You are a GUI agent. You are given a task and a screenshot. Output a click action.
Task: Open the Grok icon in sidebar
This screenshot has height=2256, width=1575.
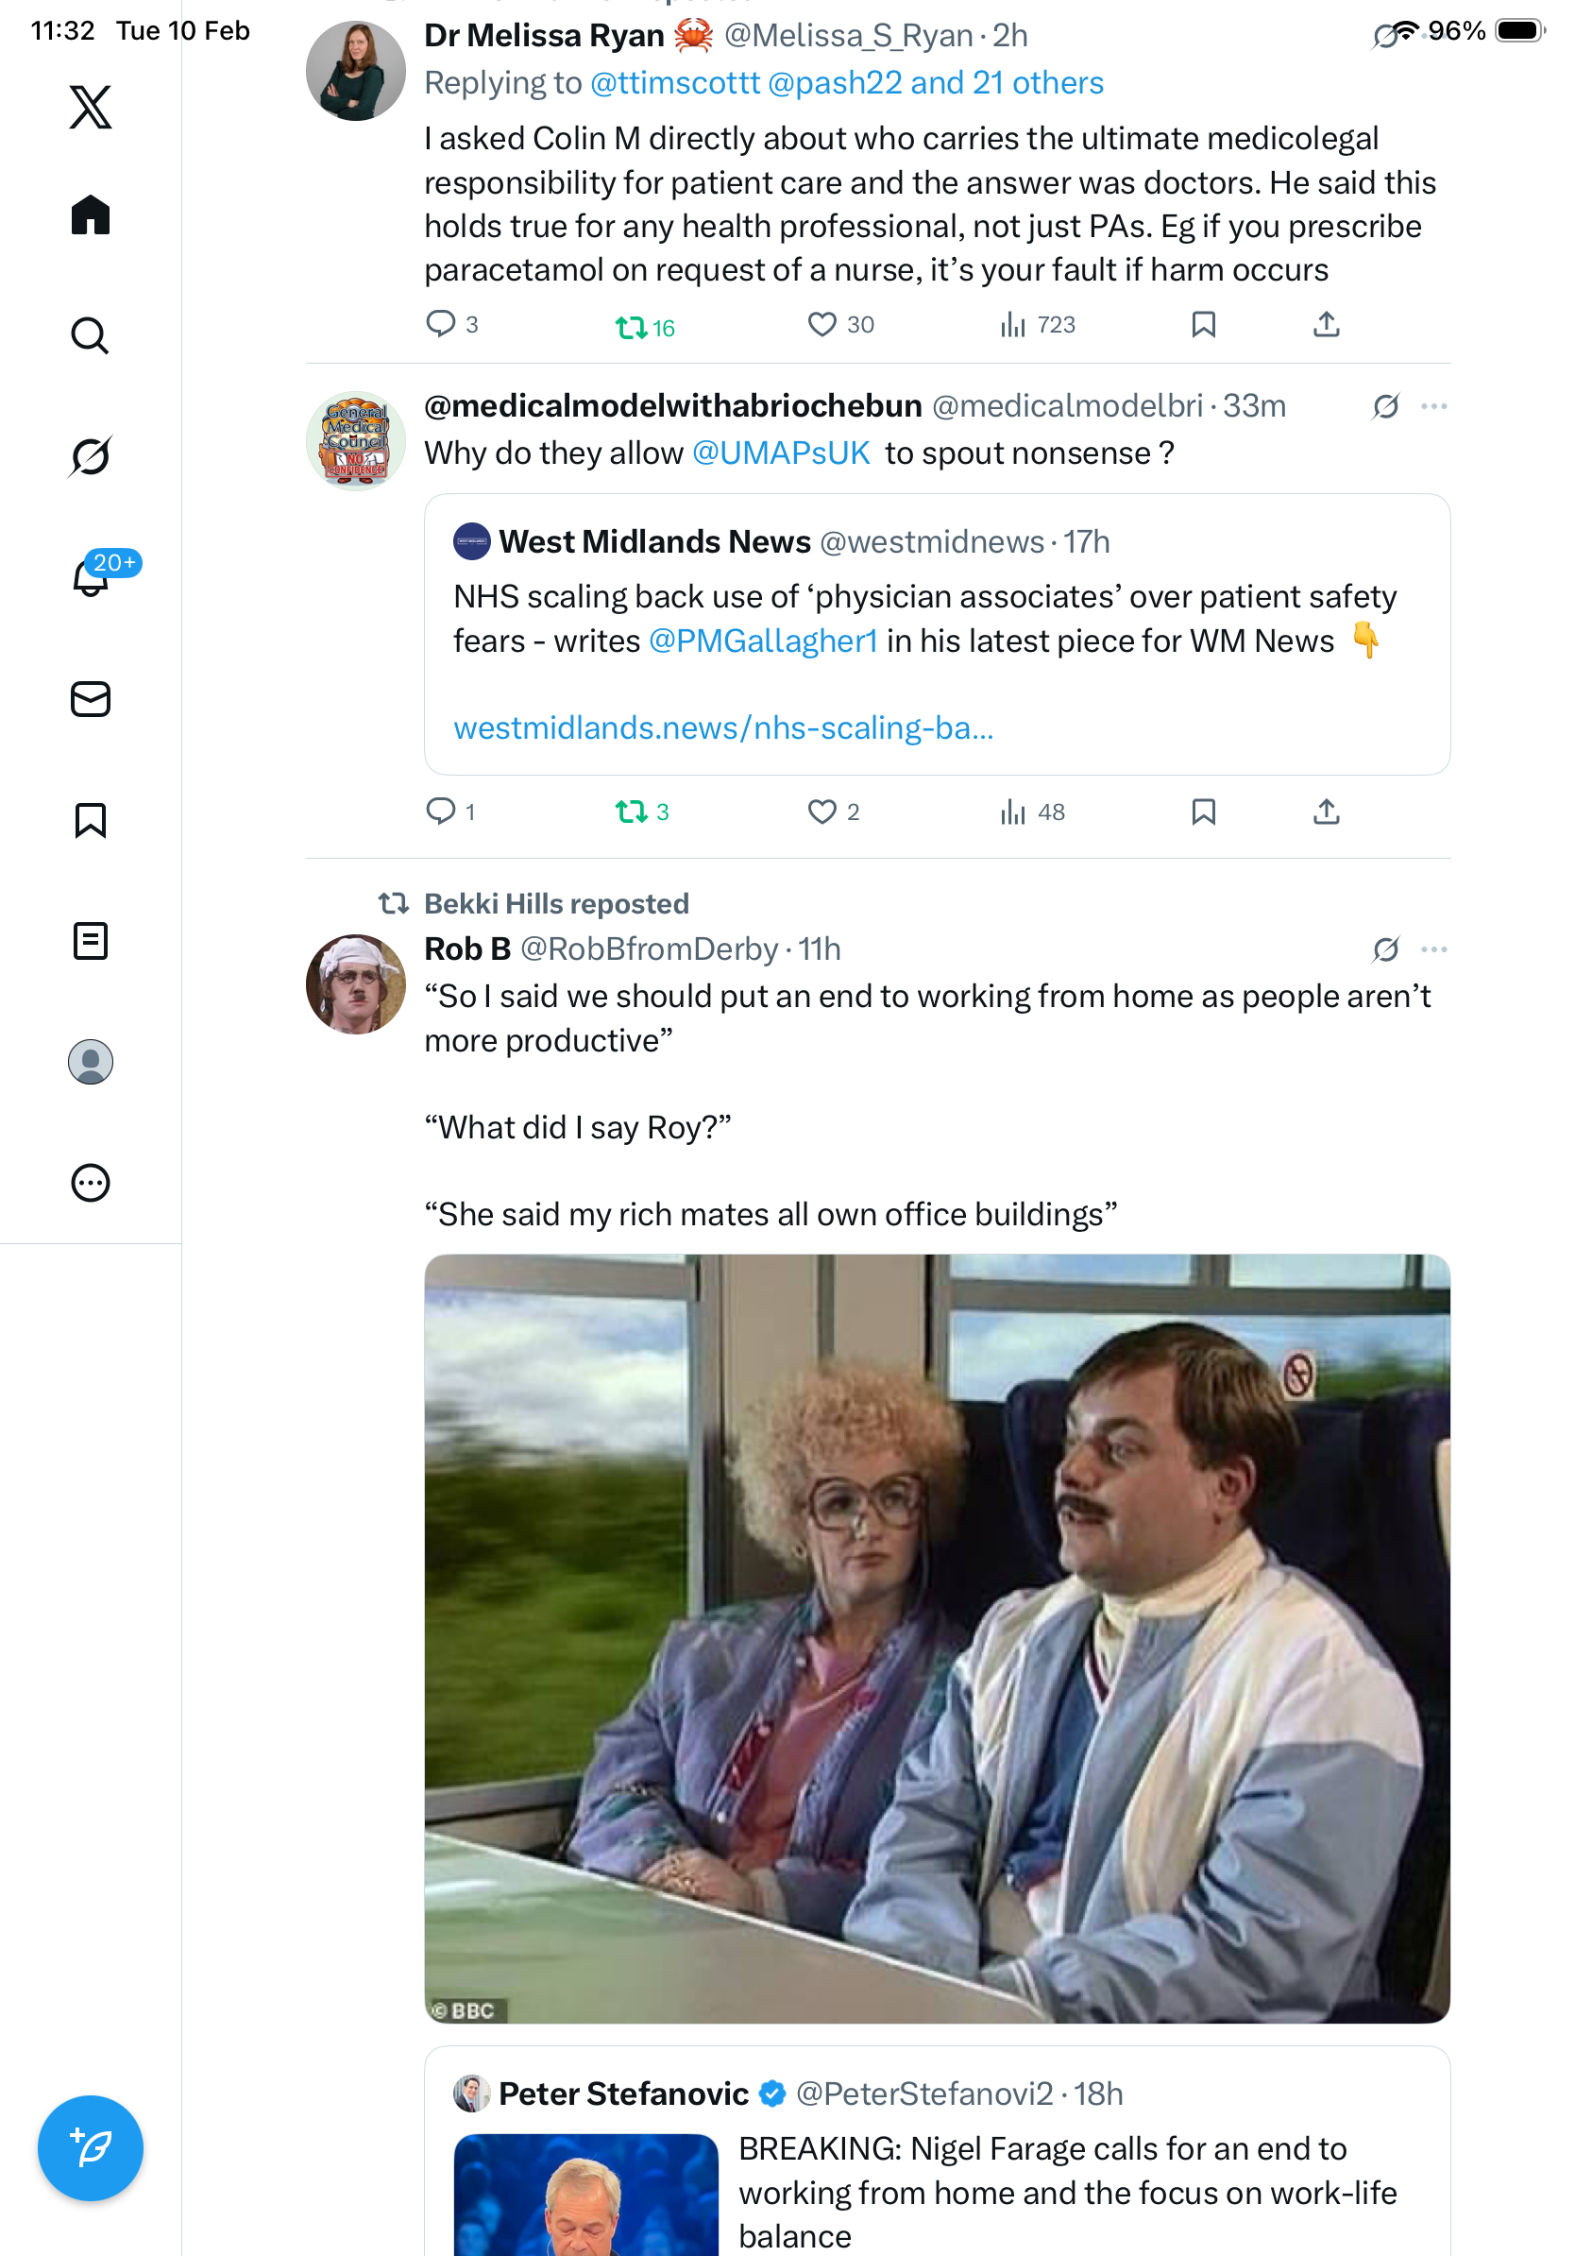91,456
